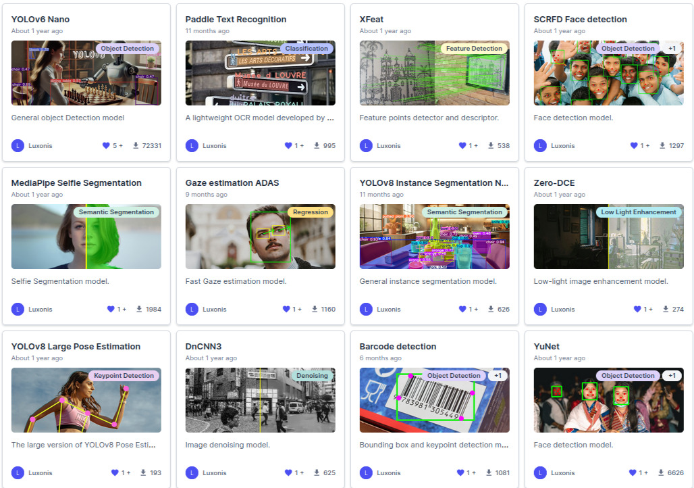694x488 pixels.
Task: Click the Luxonis avatar on SCRFD Face detection card
Action: click(x=540, y=145)
